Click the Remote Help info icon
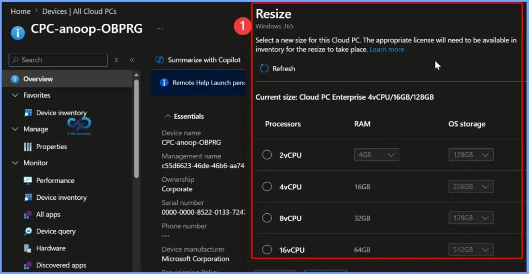The width and height of the screenshot is (529, 274). (164, 83)
